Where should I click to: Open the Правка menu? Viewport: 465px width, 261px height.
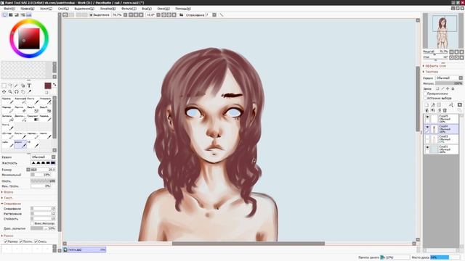coord(28,9)
